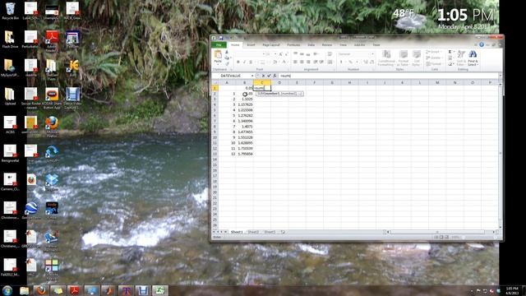Open the Flash Drive desktop folder
526x296 pixels.
coord(10,39)
